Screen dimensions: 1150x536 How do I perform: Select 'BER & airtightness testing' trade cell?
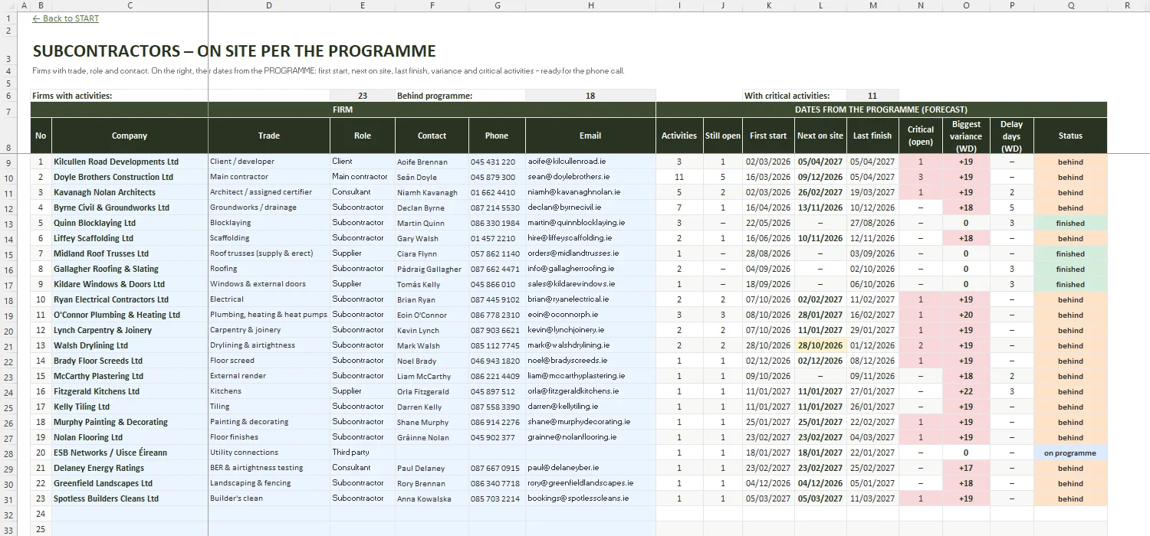click(269, 468)
